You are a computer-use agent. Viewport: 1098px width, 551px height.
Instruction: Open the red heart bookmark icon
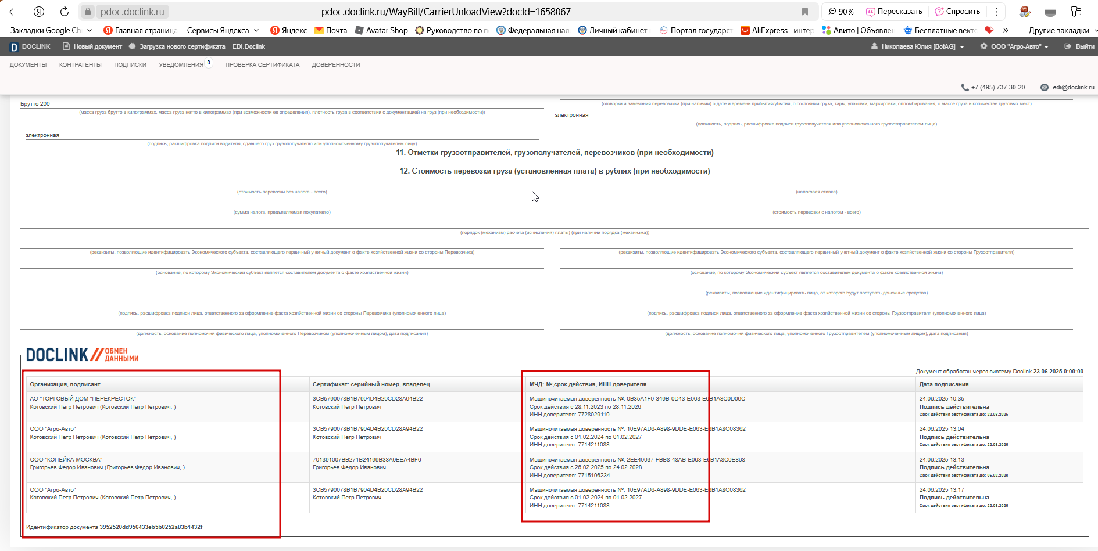point(989,30)
